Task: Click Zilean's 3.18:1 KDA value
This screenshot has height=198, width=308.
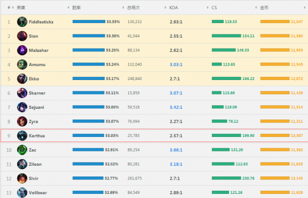Action: (176, 164)
